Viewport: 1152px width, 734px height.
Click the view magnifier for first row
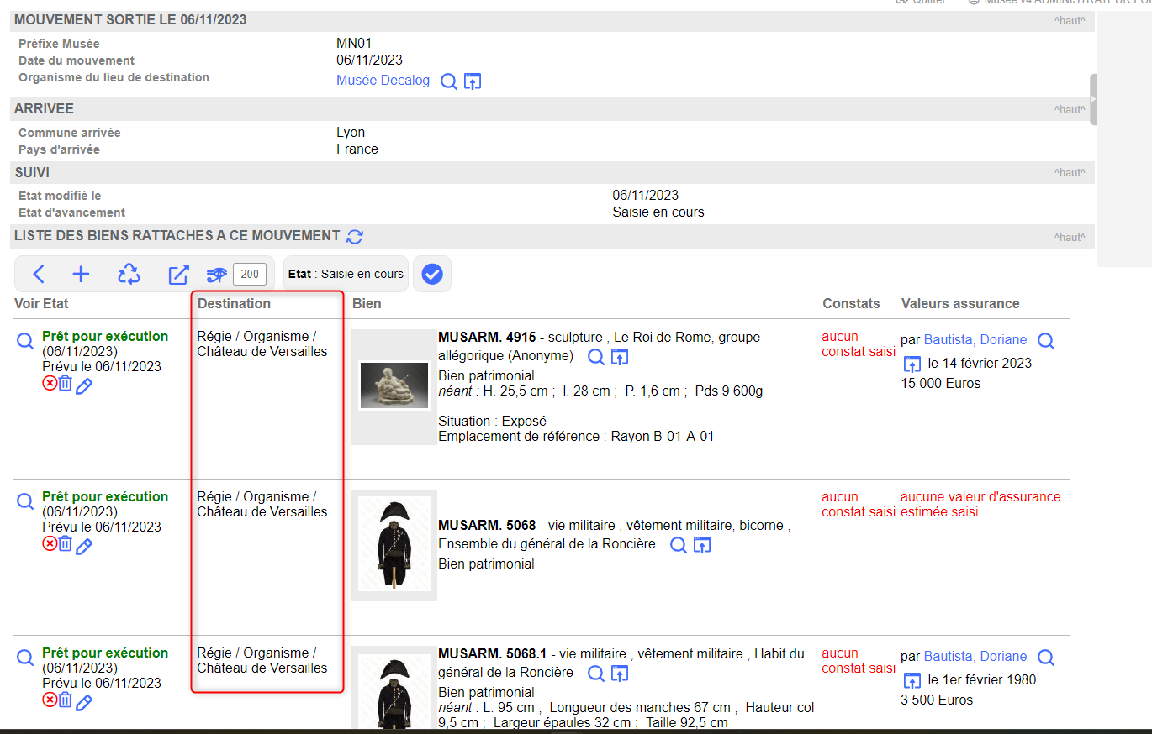(x=25, y=340)
